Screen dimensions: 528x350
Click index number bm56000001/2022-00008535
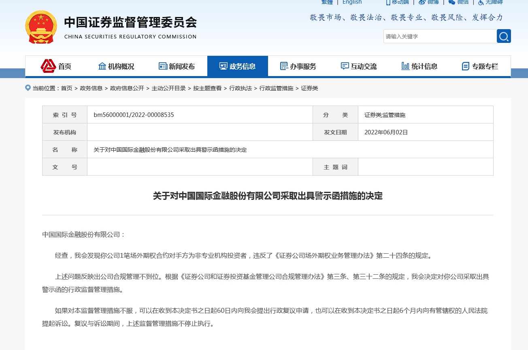pos(134,115)
